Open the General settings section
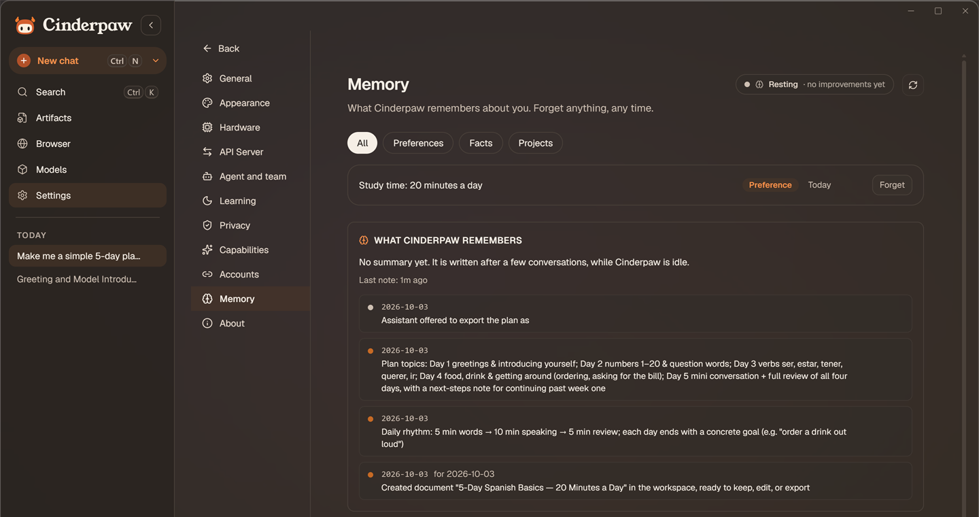Image resolution: width=979 pixels, height=517 pixels. click(250, 78)
